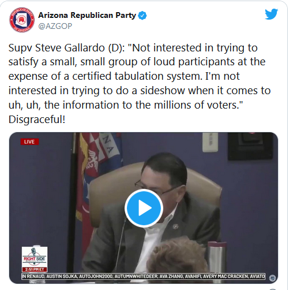Click the 2:51 PM ET timestamp label

click(35, 269)
